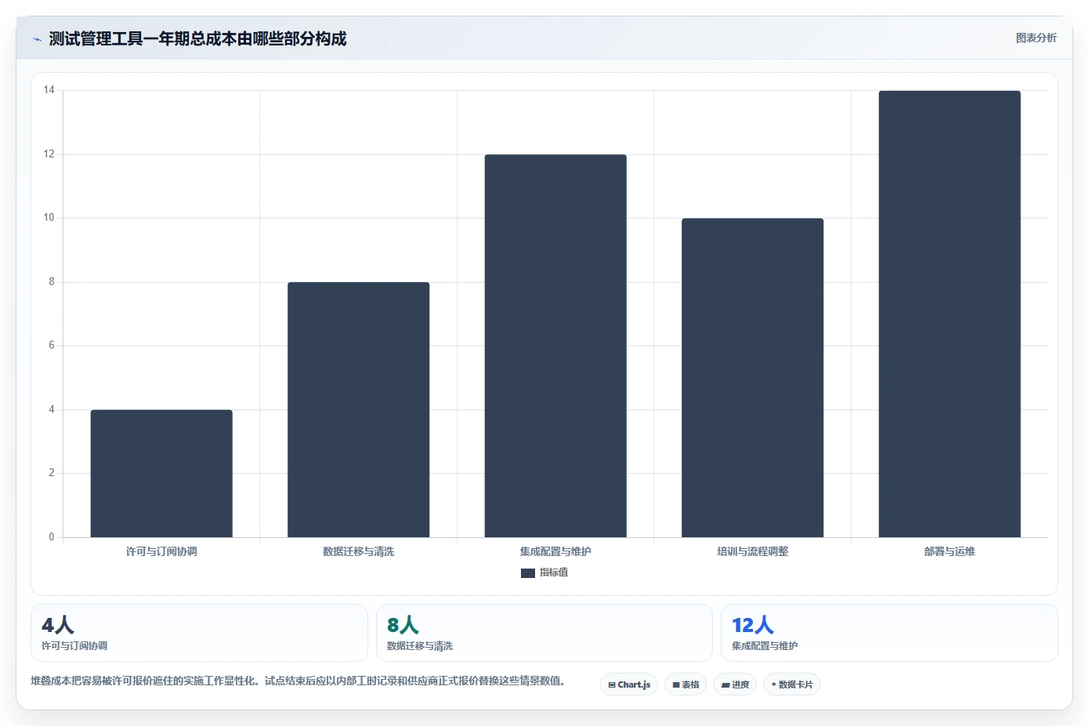
Task: Click the 许可与订阅协调 bar in the chart
Action: (161, 474)
